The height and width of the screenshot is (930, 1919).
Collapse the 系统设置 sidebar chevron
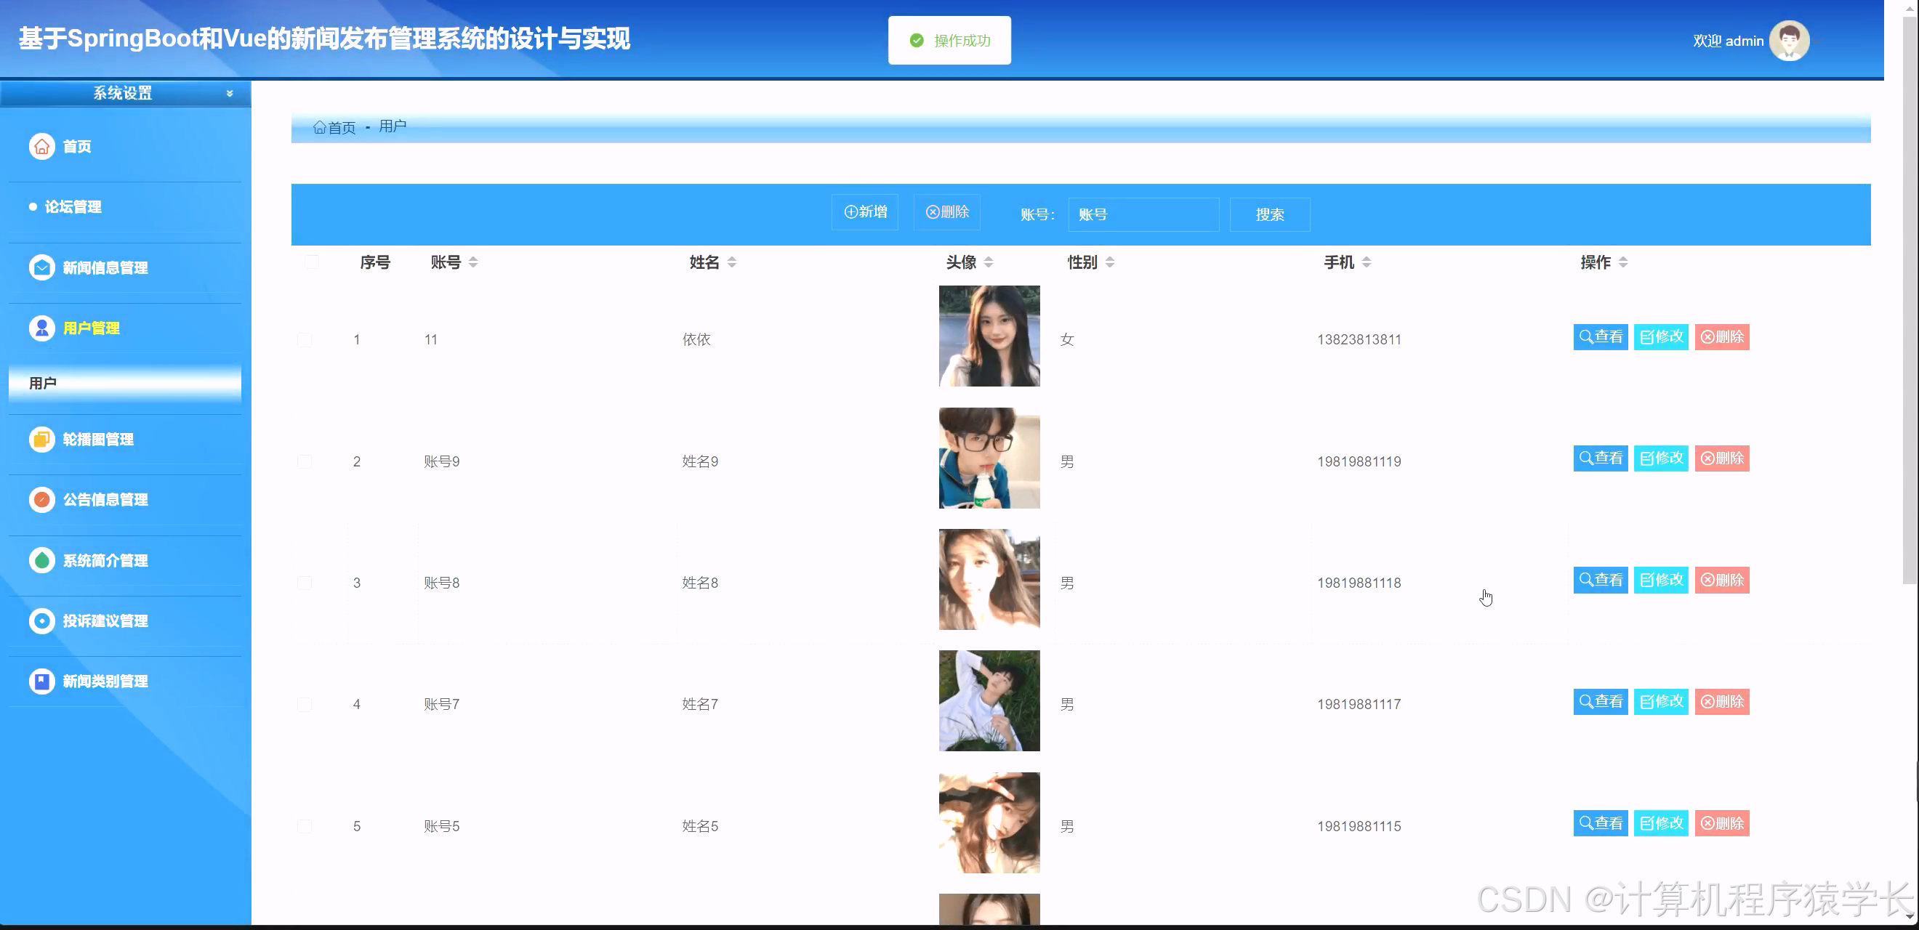(x=230, y=93)
